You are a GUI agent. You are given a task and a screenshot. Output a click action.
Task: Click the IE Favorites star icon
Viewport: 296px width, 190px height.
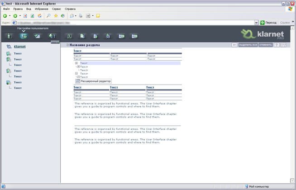[x=56, y=15]
